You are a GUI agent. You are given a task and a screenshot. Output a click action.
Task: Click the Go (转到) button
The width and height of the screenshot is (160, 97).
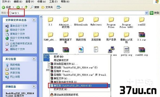click(154, 13)
